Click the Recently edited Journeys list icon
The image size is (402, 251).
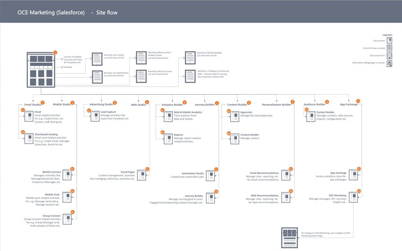tap(141, 76)
